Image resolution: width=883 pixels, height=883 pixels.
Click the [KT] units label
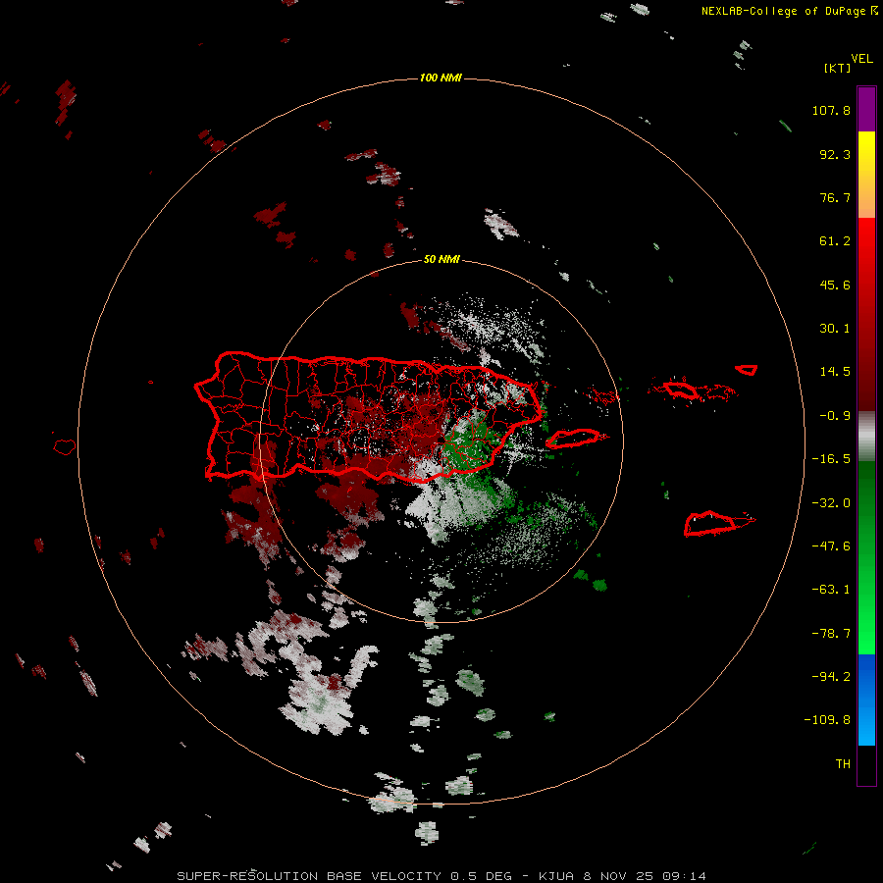(x=837, y=68)
